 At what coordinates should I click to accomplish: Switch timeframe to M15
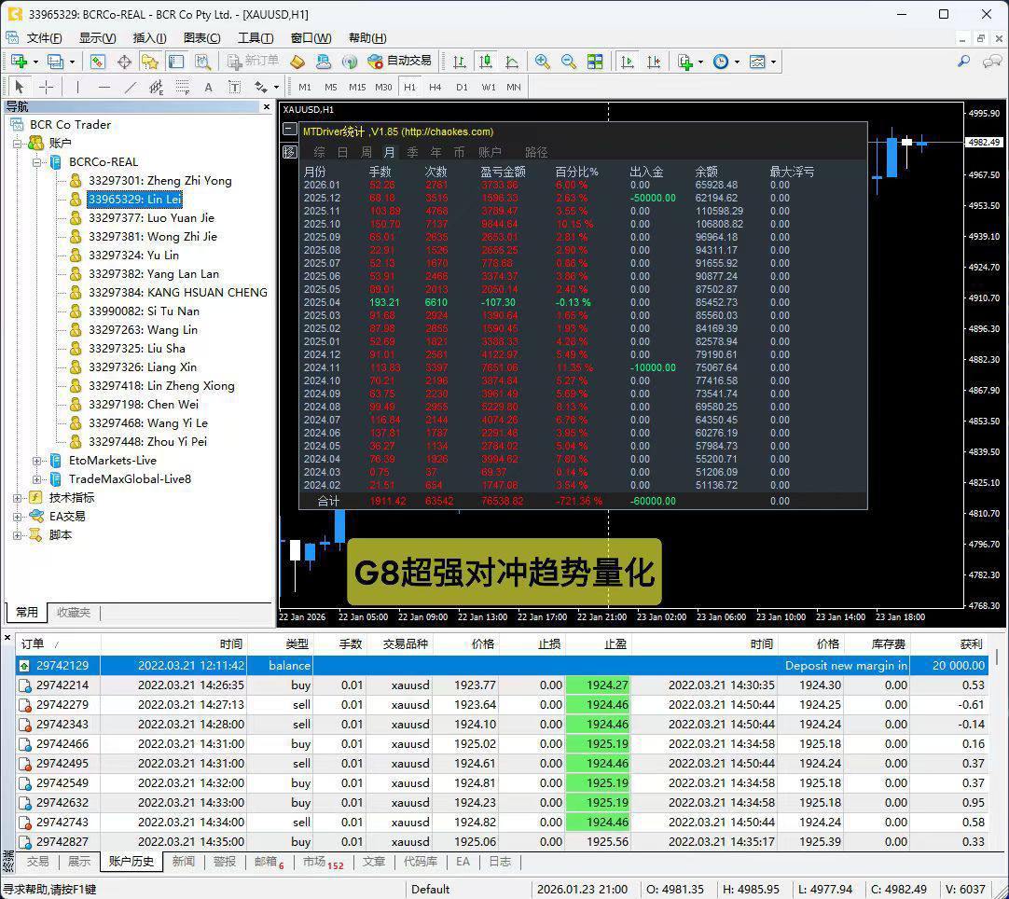tap(357, 87)
